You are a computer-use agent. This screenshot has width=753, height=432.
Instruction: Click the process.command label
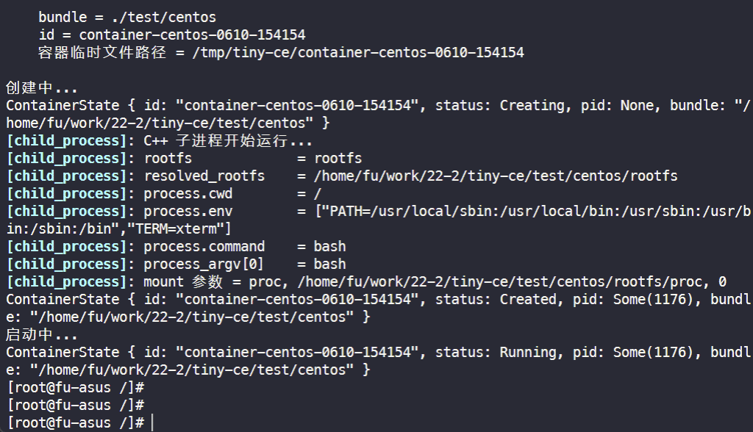point(204,247)
